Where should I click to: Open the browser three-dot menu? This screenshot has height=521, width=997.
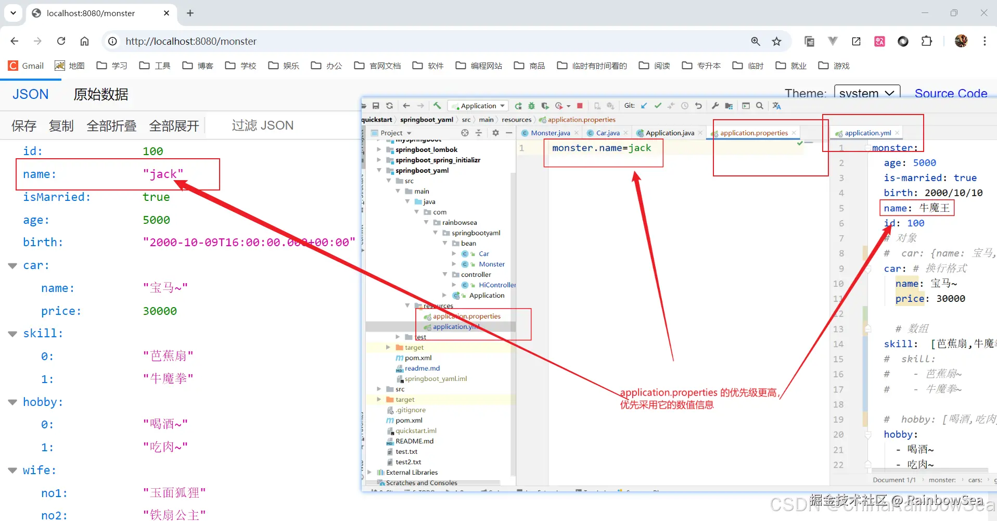pyautogui.click(x=985, y=41)
